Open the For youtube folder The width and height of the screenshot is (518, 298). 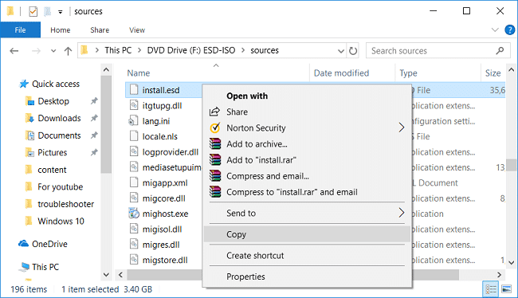[60, 187]
